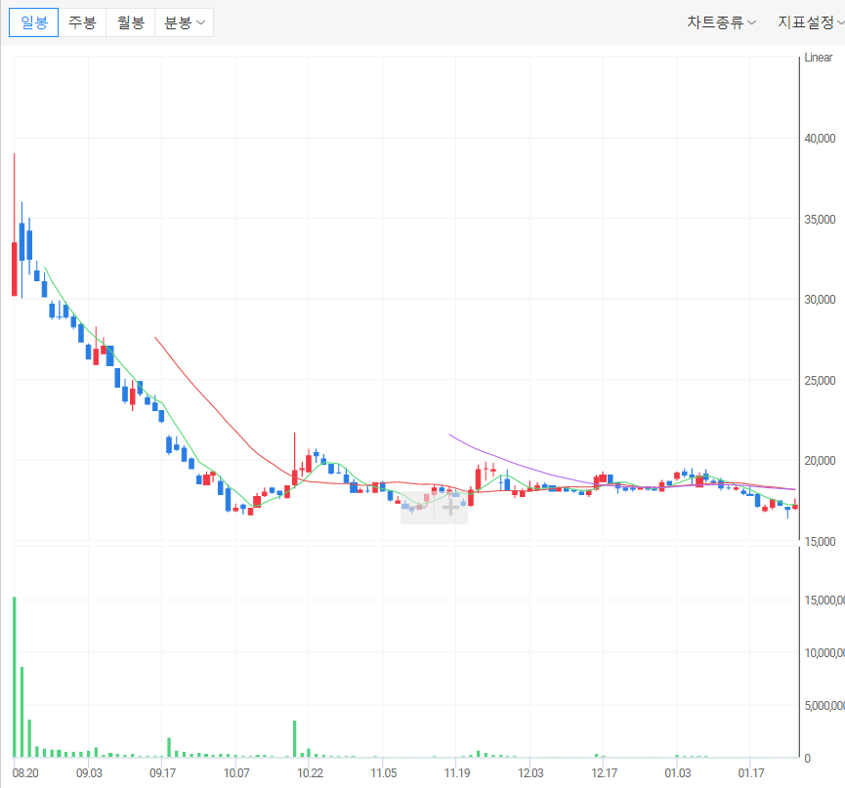Click the 08.20 date axis label
845x788 pixels.
point(25,773)
